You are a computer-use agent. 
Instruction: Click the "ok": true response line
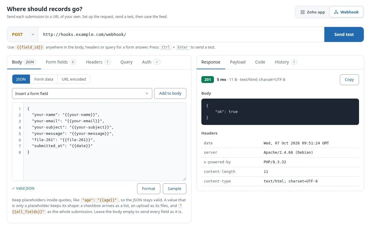tap(226, 111)
